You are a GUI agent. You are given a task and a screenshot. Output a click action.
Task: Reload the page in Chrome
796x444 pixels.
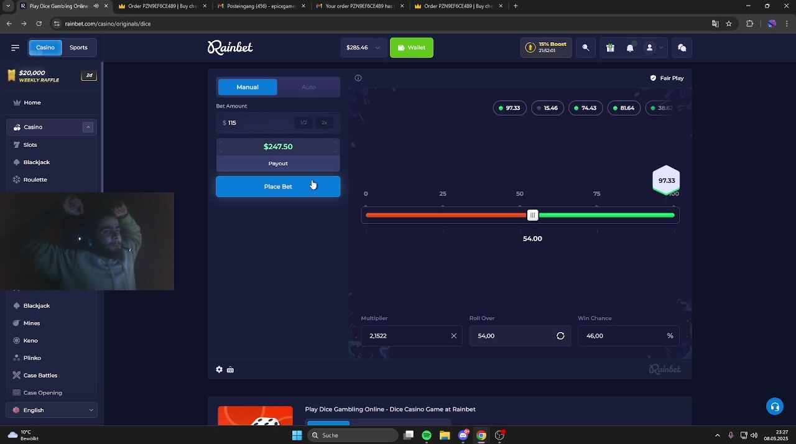(x=39, y=24)
